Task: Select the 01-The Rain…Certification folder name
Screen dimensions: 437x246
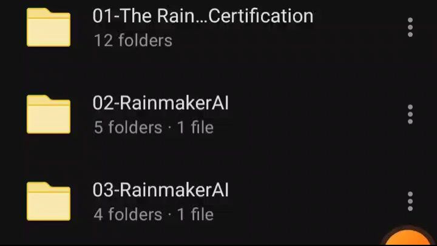Action: click(x=203, y=16)
